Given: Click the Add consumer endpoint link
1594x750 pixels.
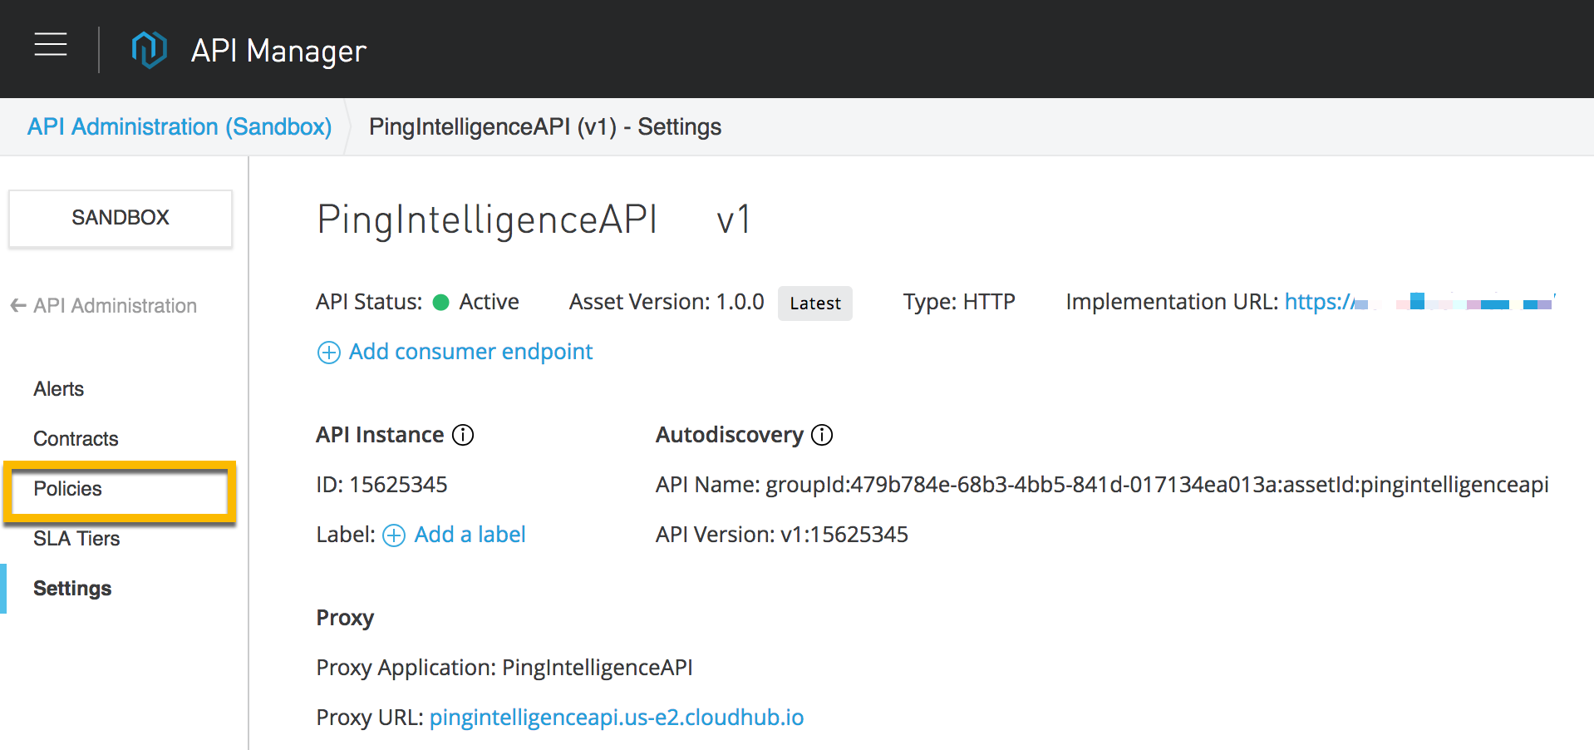Looking at the screenshot, I should 470,352.
